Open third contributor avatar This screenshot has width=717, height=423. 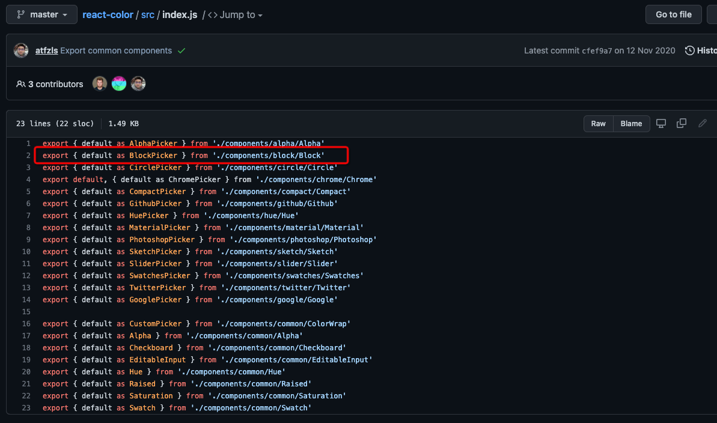point(138,84)
